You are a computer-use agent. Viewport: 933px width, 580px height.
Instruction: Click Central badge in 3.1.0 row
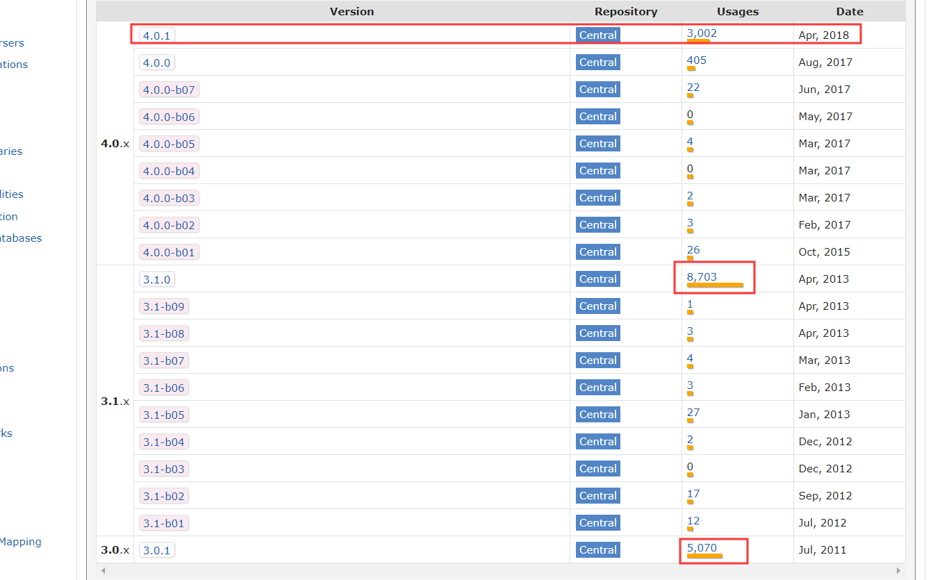click(598, 279)
